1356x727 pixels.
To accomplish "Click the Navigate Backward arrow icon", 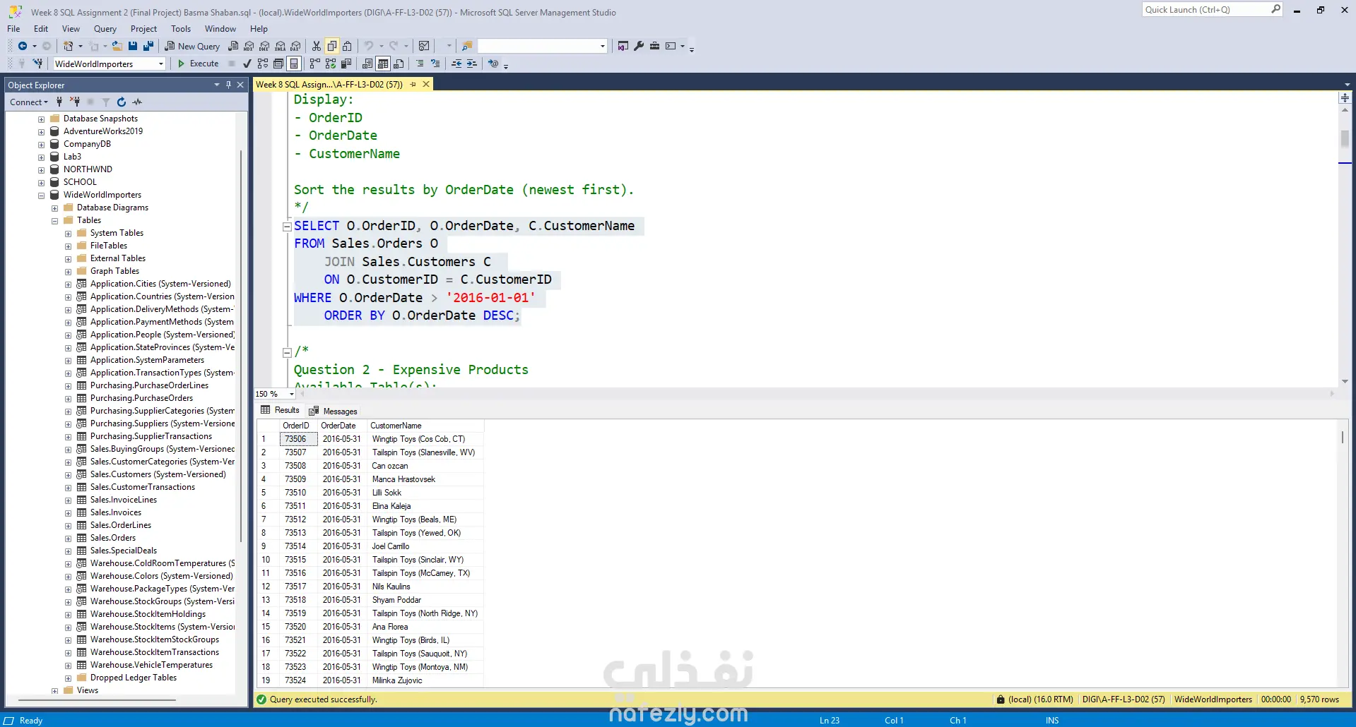I will coord(23,46).
